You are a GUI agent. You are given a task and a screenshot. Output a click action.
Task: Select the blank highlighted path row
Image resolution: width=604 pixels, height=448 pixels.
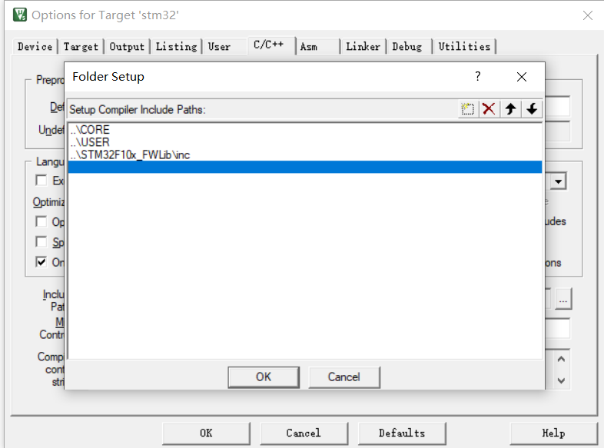[x=305, y=168]
